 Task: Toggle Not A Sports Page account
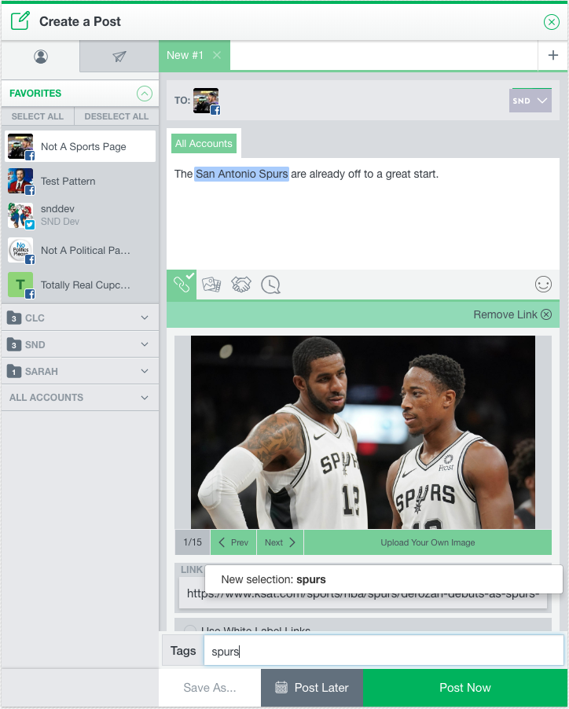[80, 146]
